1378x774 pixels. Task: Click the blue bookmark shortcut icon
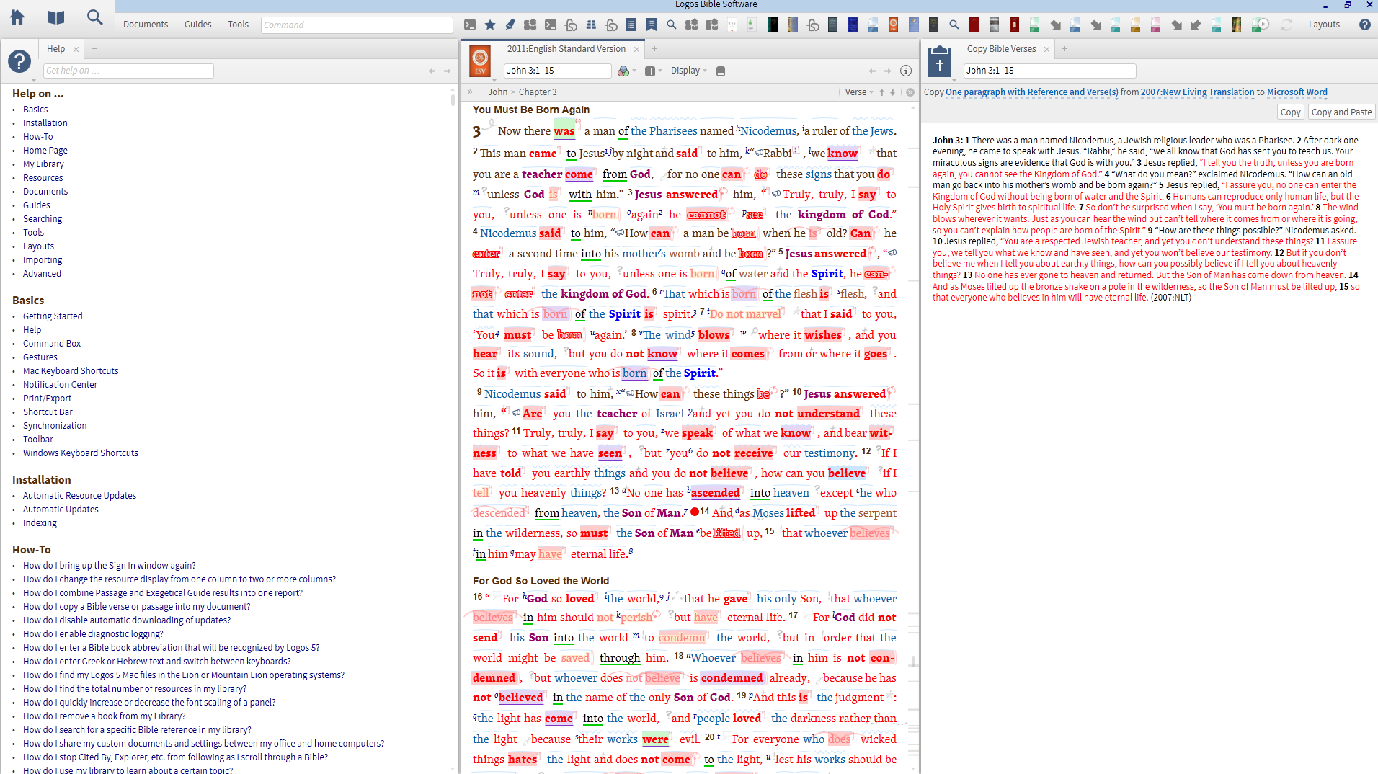tap(652, 25)
